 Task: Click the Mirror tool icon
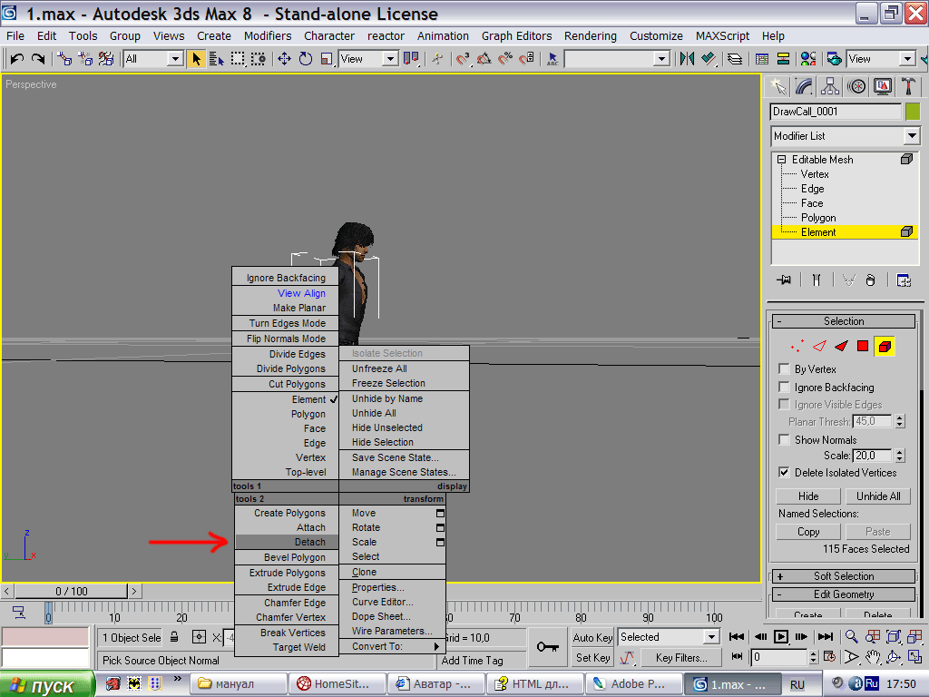click(x=688, y=59)
